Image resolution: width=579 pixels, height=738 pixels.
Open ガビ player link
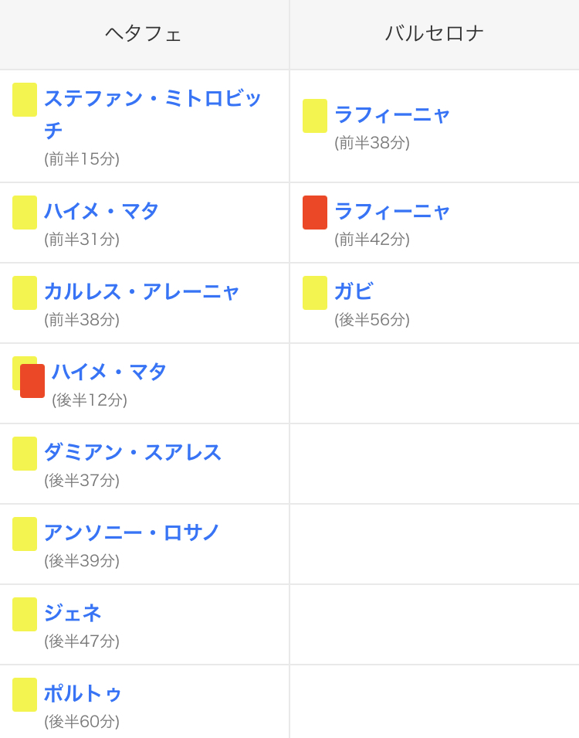pos(354,291)
